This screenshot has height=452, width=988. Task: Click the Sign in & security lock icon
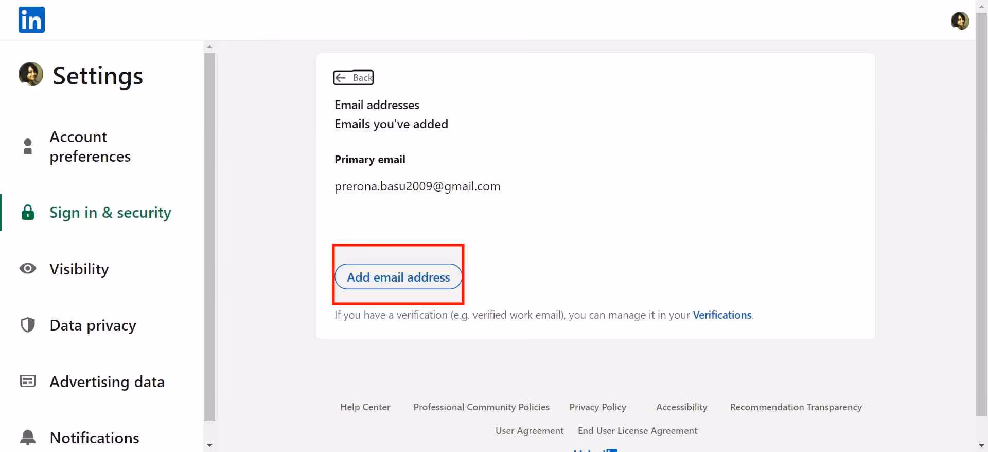pyautogui.click(x=28, y=212)
